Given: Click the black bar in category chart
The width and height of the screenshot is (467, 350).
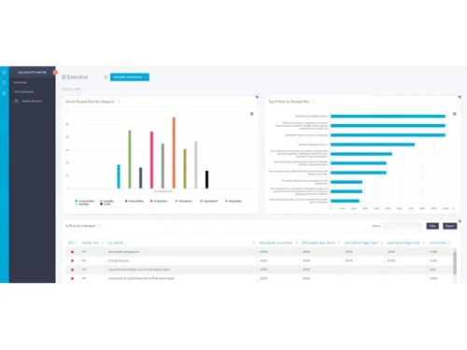Looking at the screenshot, I should [x=206, y=179].
